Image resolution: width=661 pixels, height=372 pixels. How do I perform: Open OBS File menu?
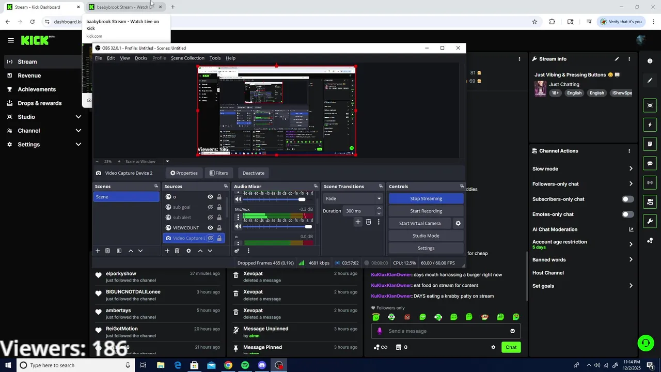coord(98,58)
